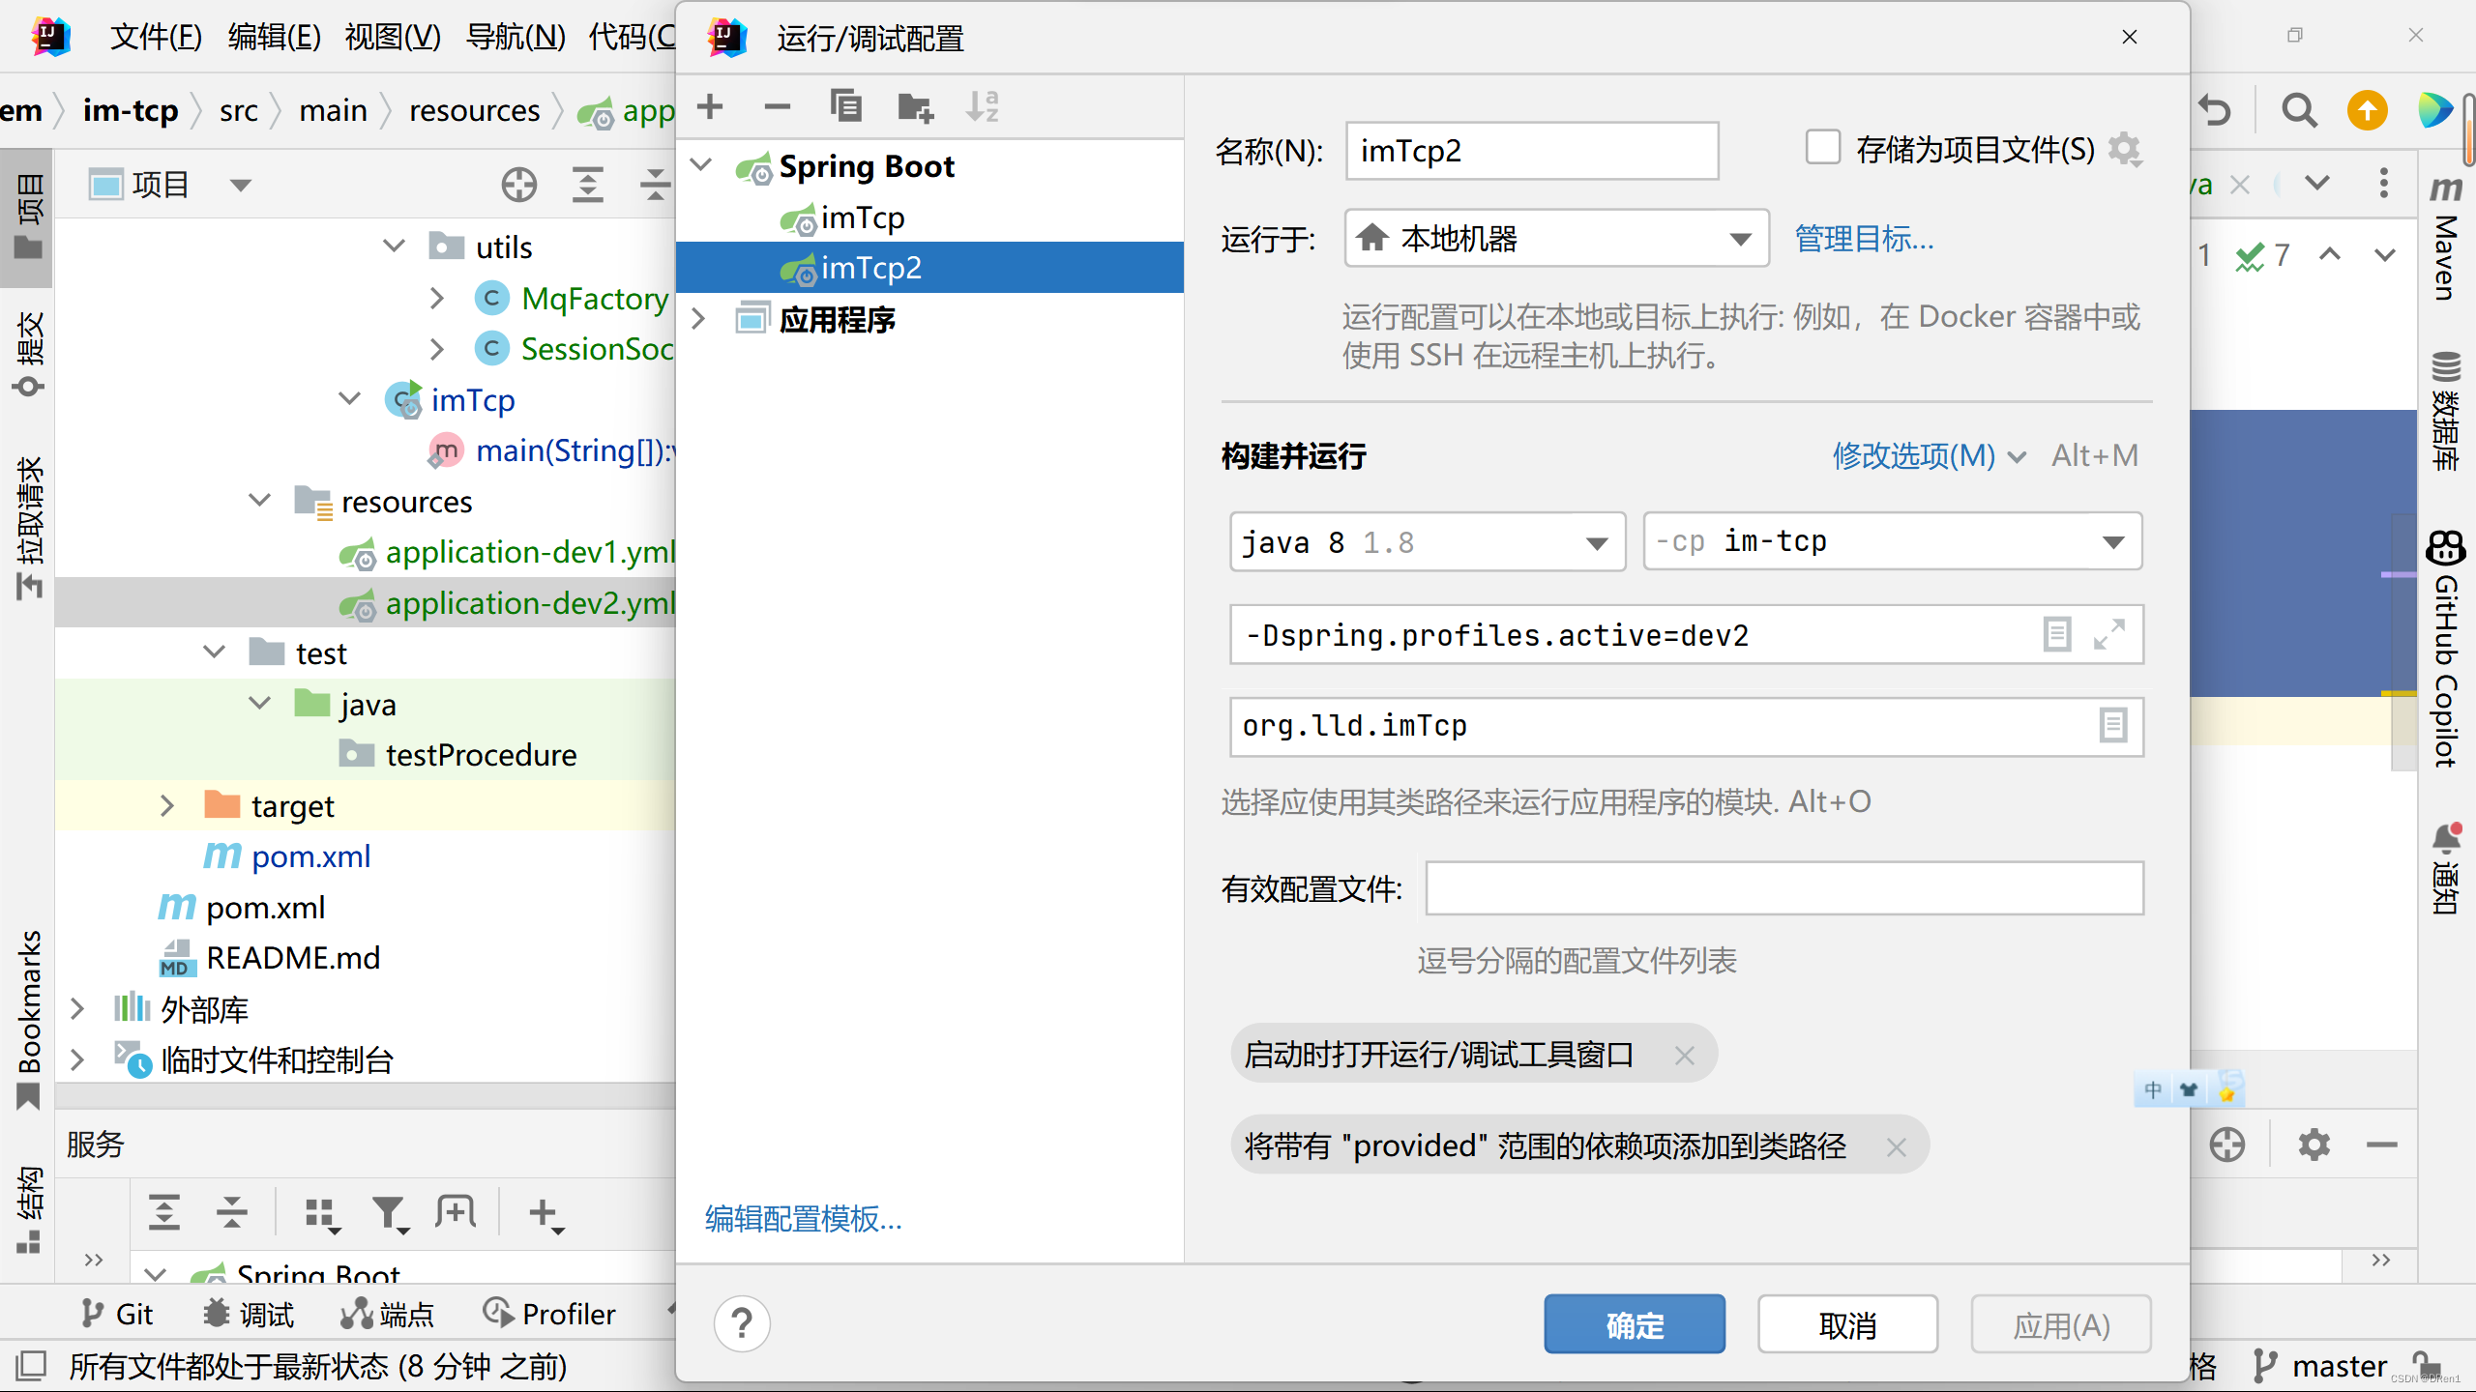Open the Git tool window tab
The height and width of the screenshot is (1392, 2476).
(x=118, y=1314)
